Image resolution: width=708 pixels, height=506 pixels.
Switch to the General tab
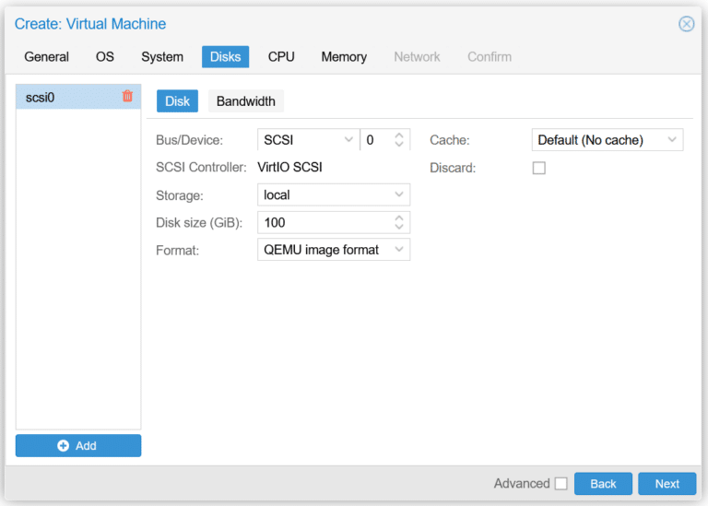[x=46, y=57]
